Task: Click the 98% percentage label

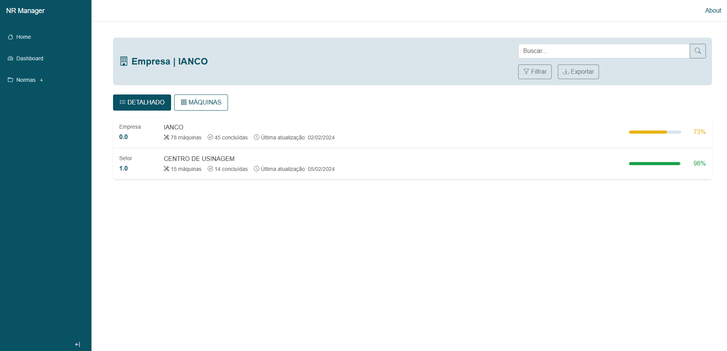Action: click(699, 164)
